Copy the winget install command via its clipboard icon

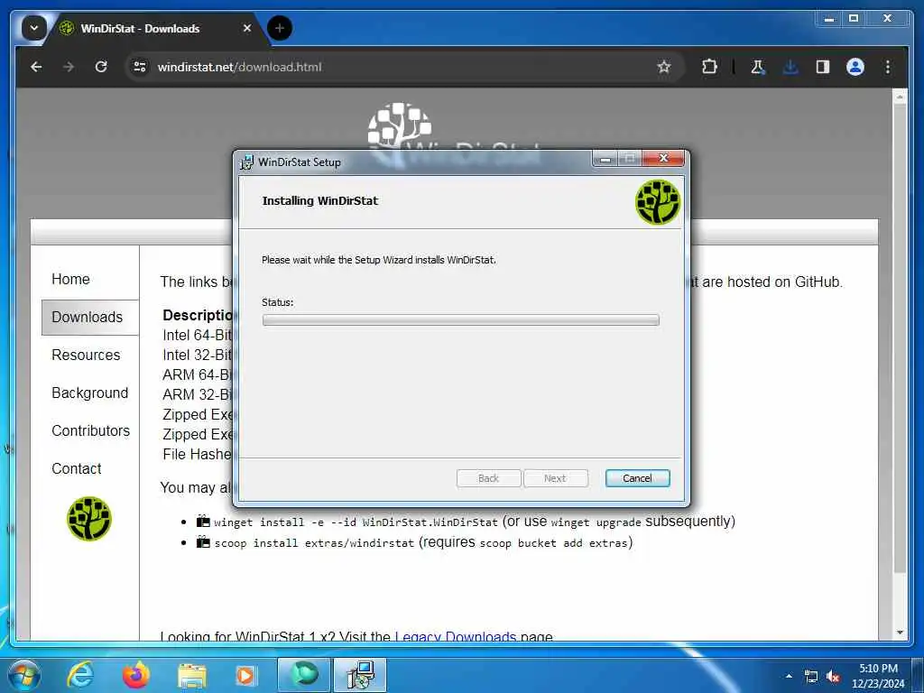pyautogui.click(x=203, y=522)
